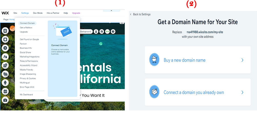This screenshot has height=115, width=257.
Task: Open the Add Apps grid icon
Action: 5,66
